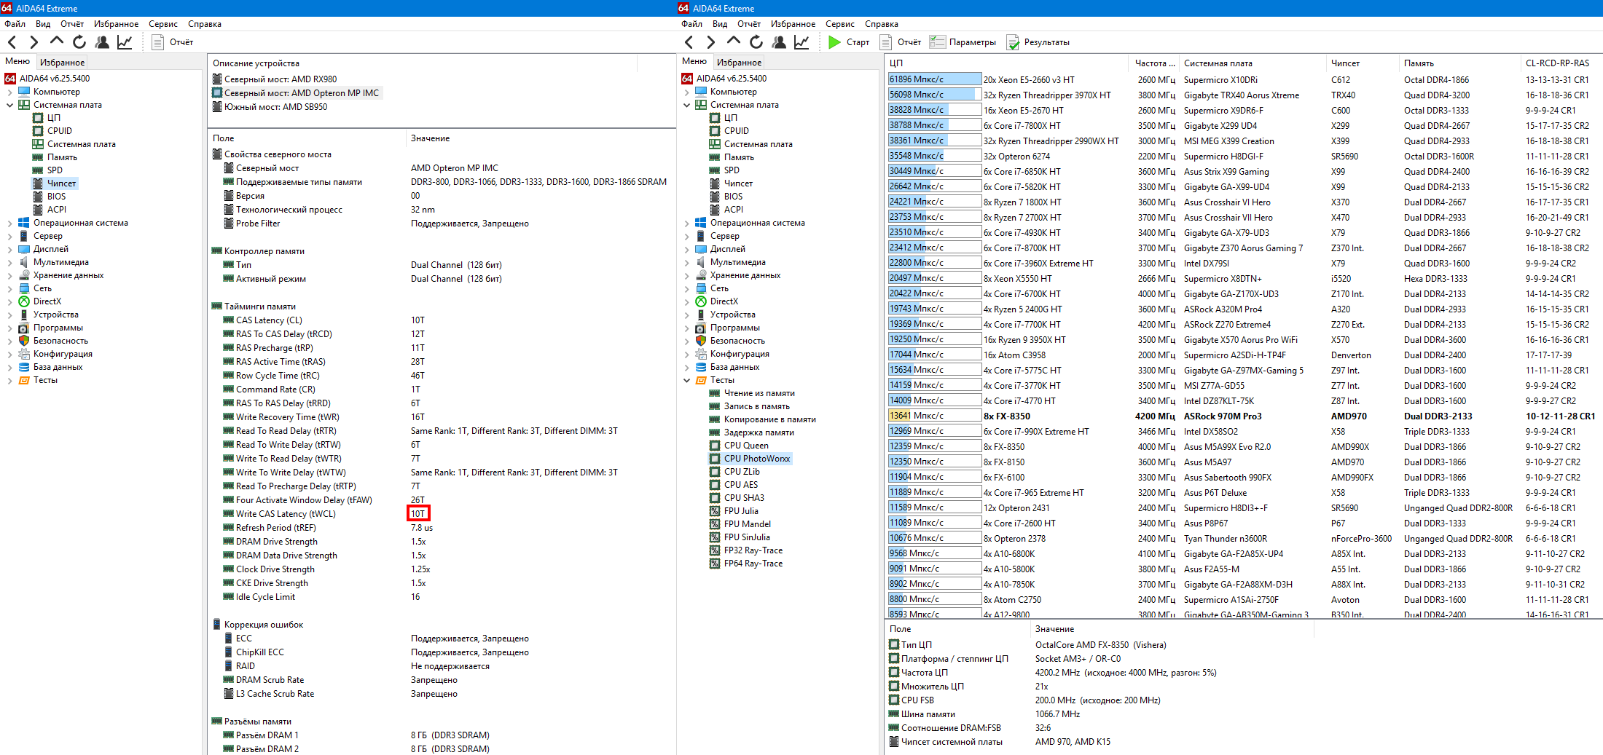Click the up arrow in left window toolbar
Image resolution: width=1603 pixels, height=755 pixels.
pos(56,41)
